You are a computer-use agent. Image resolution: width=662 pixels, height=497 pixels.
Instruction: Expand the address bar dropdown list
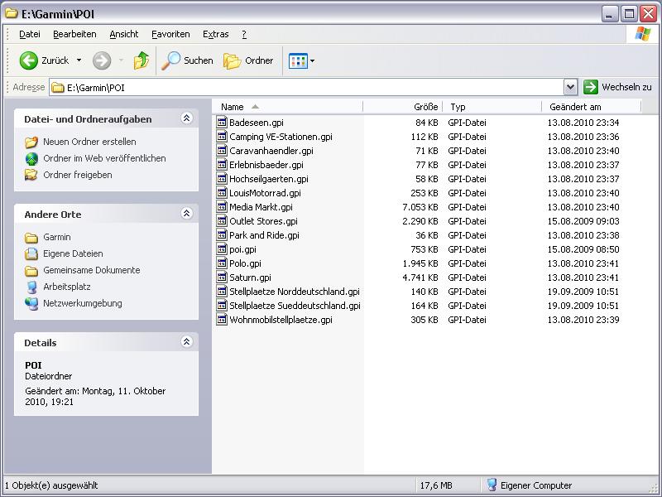[570, 87]
